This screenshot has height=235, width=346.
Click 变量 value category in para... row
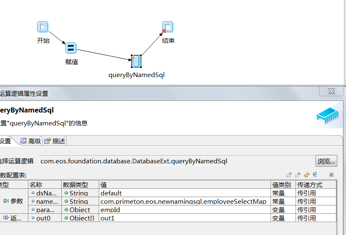(x=283, y=210)
